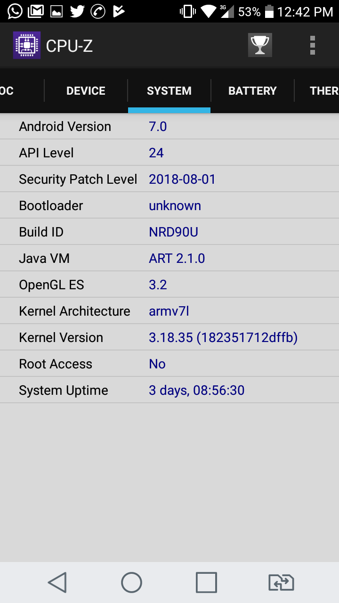
Task: Tap the 3G signal status icon
Action: (227, 11)
